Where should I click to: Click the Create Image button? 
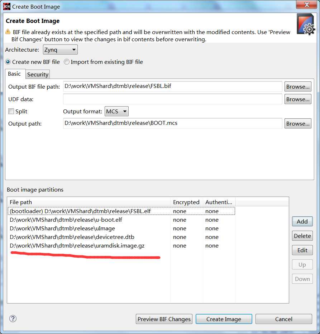point(224,319)
